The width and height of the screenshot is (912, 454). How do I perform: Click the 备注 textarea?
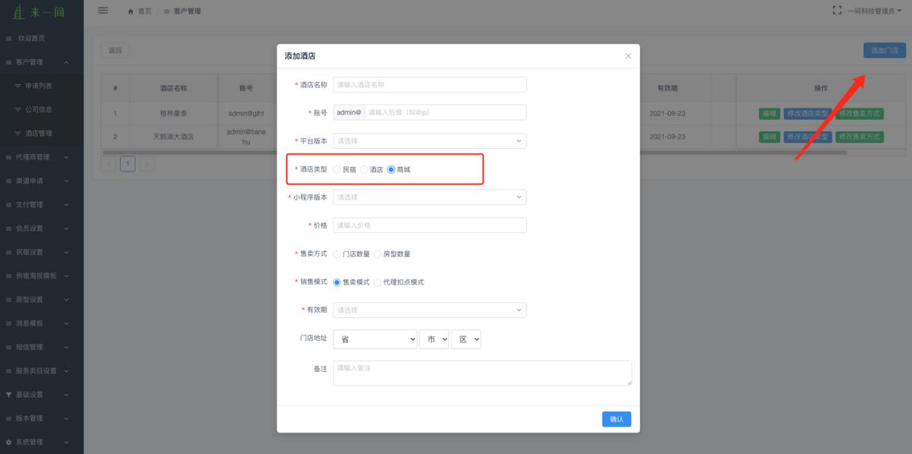click(x=483, y=373)
